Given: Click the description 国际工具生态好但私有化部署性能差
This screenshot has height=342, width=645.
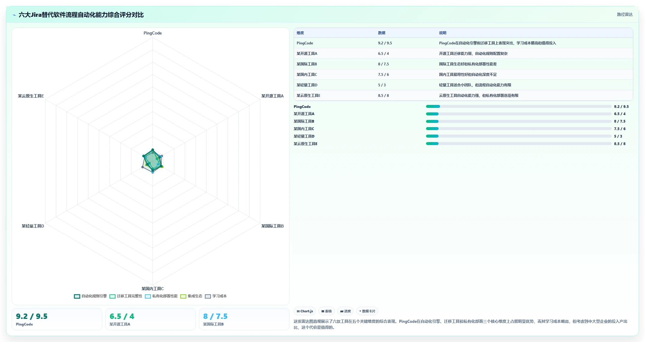Looking at the screenshot, I should 468,64.
